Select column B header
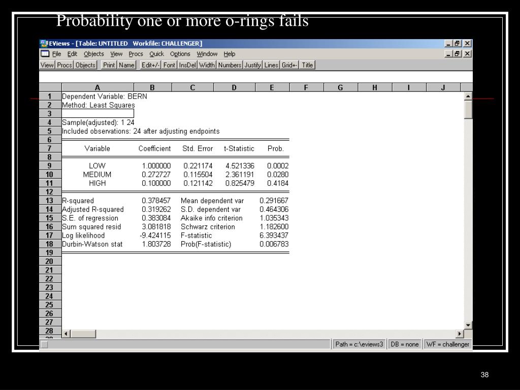Screen dimensions: 520x390 [x=152, y=87]
